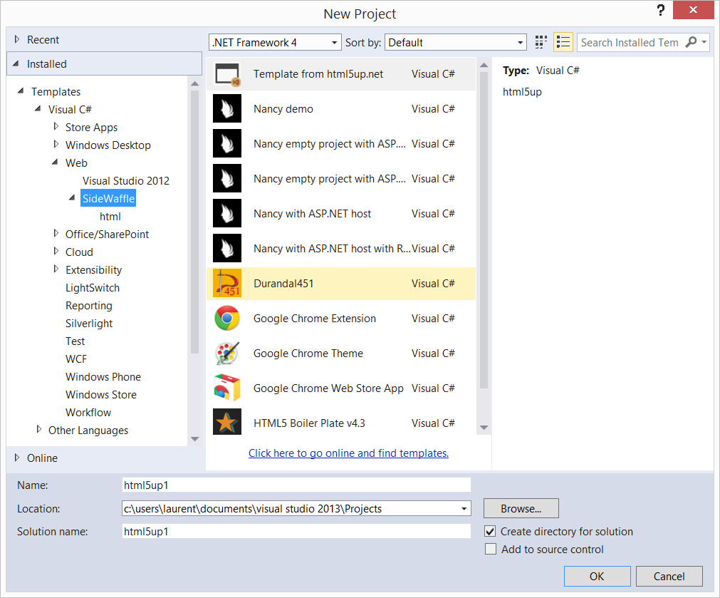
Task: Expand the Other Languages node arrow
Action: coord(39,430)
